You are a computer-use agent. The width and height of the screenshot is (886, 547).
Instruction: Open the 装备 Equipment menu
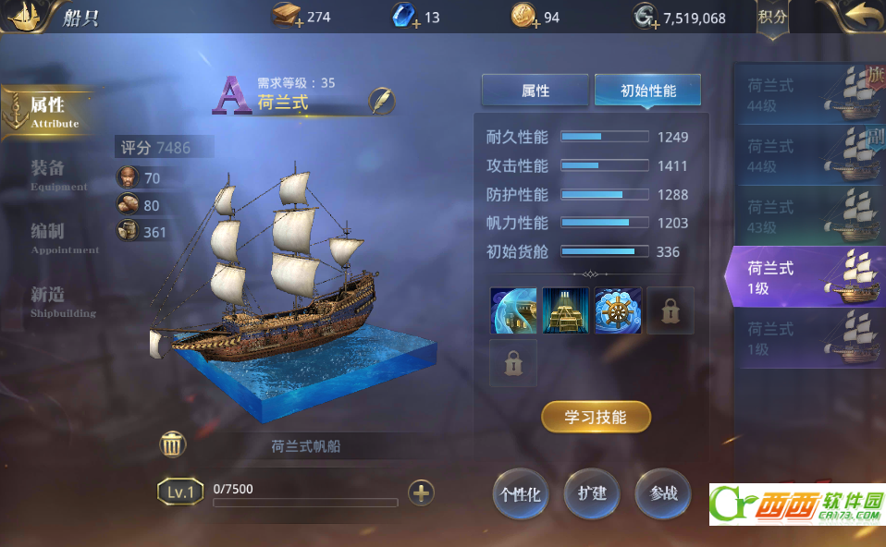56,175
